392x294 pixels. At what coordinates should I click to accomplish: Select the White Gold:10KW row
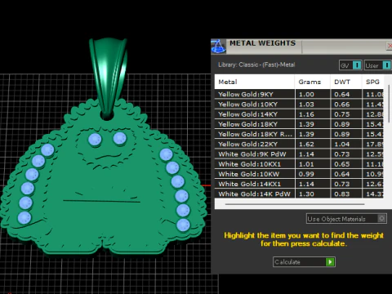pos(299,174)
